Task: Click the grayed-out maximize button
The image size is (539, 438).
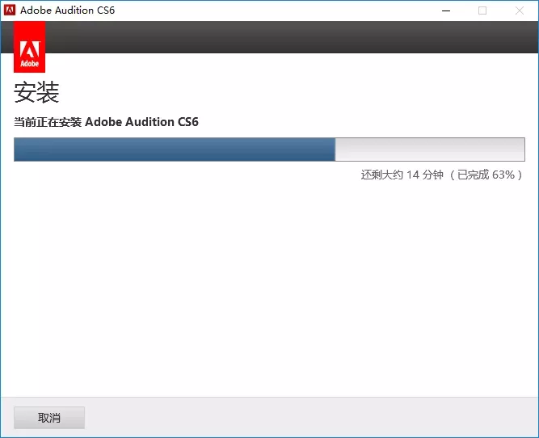Action: 482,11
